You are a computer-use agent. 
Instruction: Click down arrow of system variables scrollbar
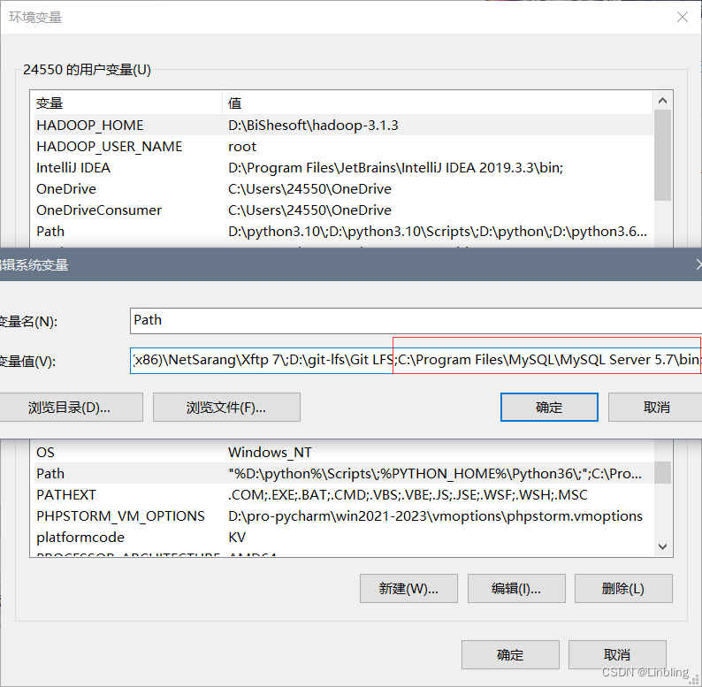point(662,546)
